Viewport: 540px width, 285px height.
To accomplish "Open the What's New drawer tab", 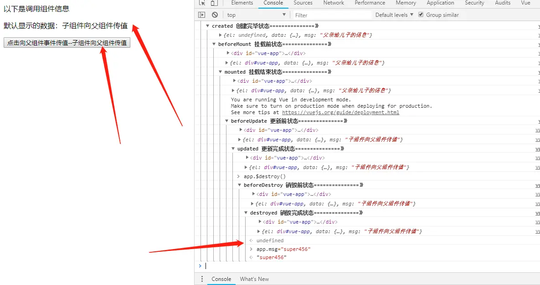I will coord(254,279).
